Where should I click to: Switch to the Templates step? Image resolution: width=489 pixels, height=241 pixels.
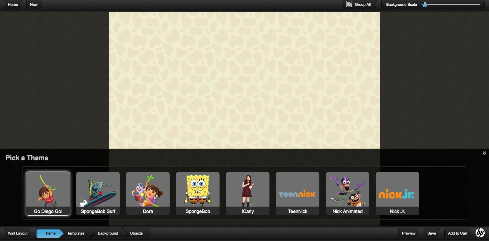pos(76,233)
